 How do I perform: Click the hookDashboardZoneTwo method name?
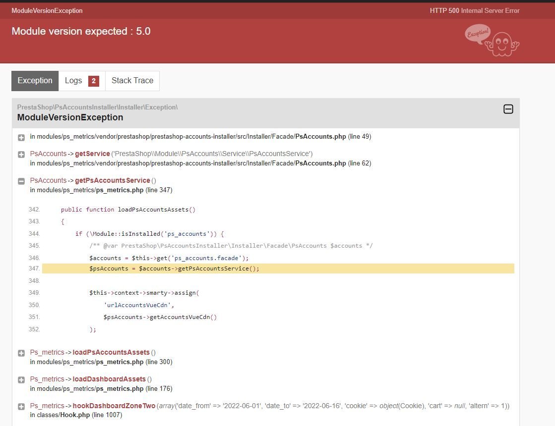tap(114, 406)
